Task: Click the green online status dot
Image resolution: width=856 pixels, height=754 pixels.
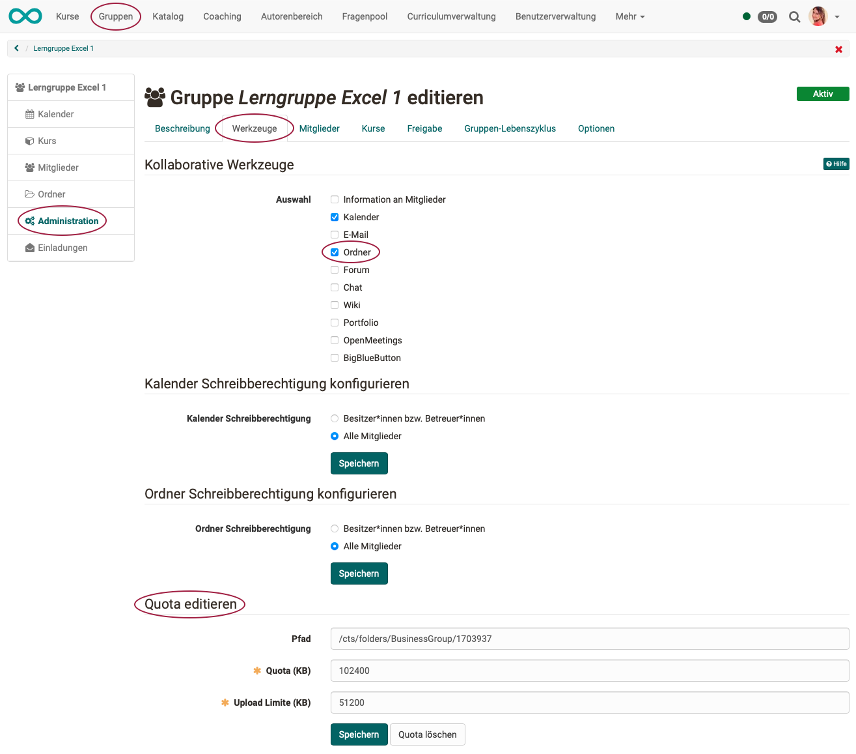Action: (746, 16)
